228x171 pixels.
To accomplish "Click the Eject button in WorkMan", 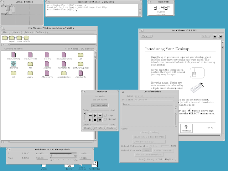I will pos(100,120).
